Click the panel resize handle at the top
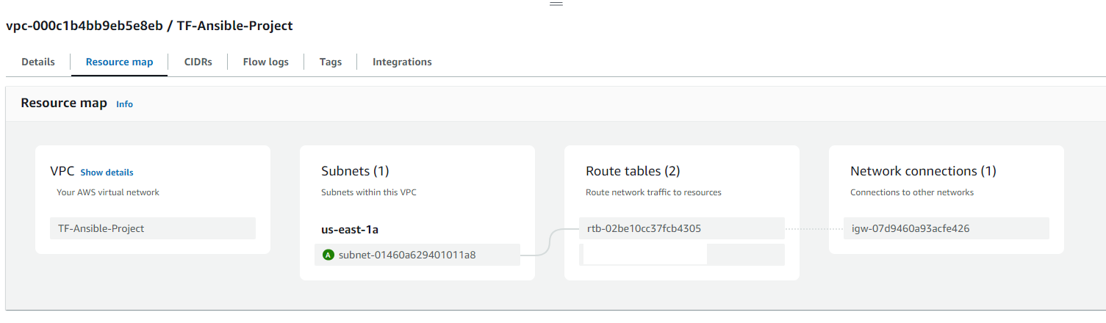1106x323 pixels. [556, 4]
